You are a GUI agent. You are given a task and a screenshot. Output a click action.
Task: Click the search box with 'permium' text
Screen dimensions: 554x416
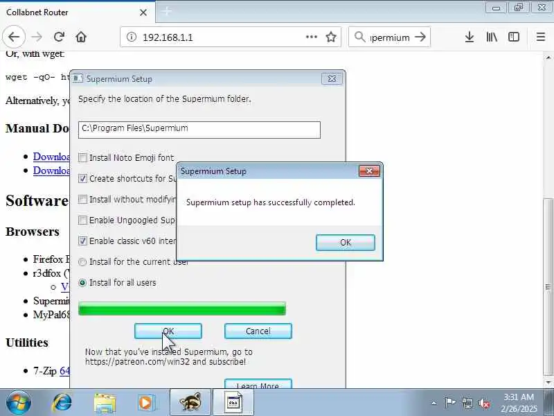coord(390,37)
